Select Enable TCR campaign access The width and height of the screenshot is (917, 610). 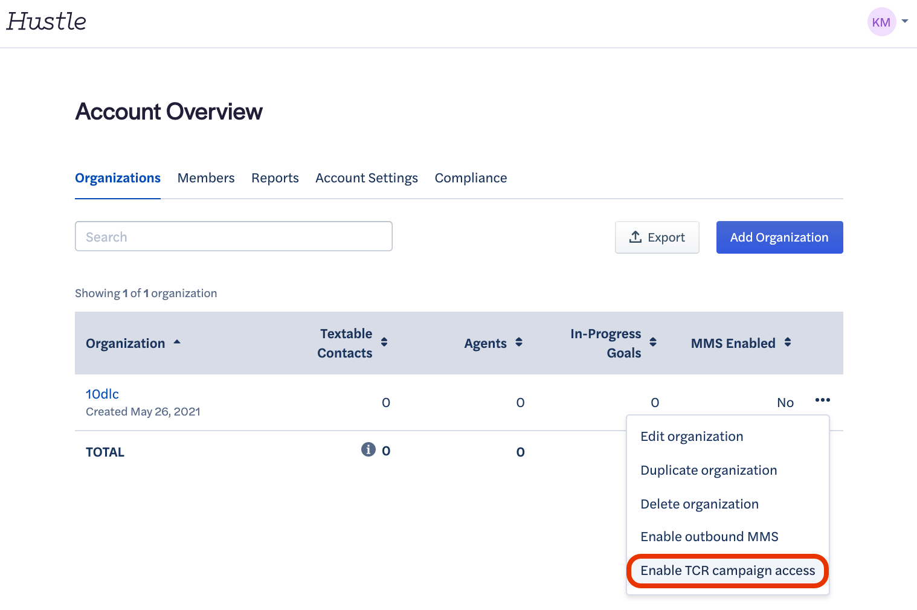tap(727, 571)
